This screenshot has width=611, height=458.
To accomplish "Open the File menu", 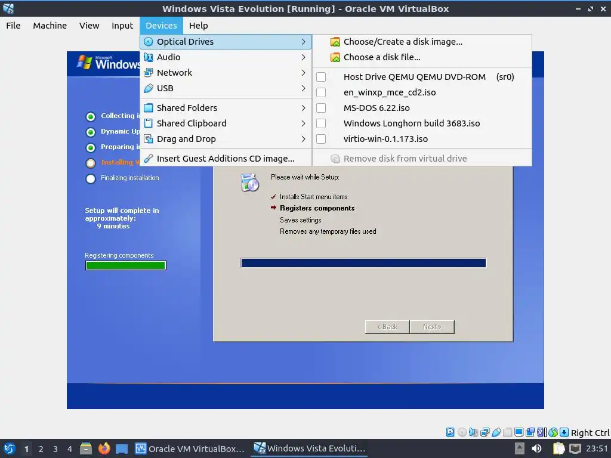I will [13, 26].
